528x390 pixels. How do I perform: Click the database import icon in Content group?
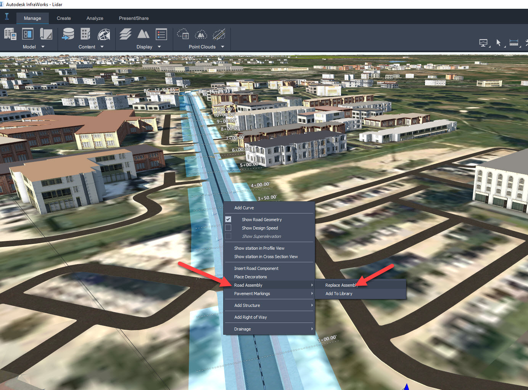tap(68, 34)
